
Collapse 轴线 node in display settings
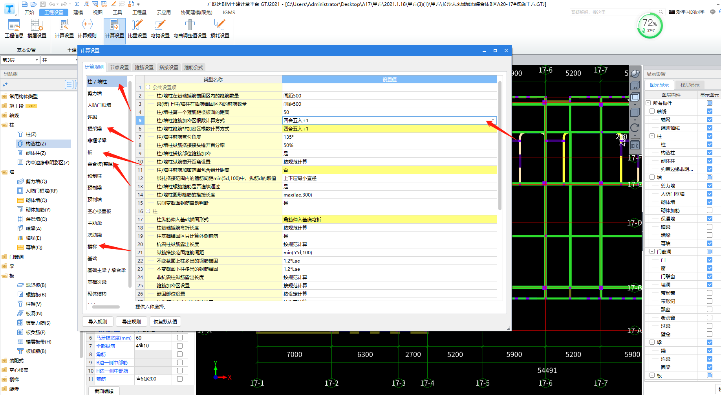[652, 111]
